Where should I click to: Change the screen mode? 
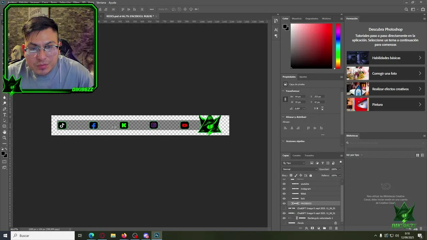pyautogui.click(x=4, y=168)
